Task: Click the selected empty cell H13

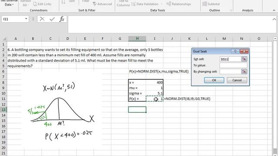Action: point(137,110)
